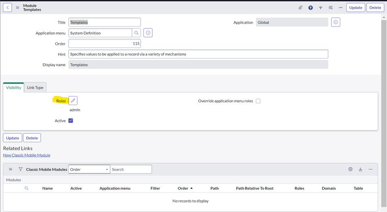The width and height of the screenshot is (387, 212).
Task: Open the activity stream icon
Action: click(x=321, y=8)
